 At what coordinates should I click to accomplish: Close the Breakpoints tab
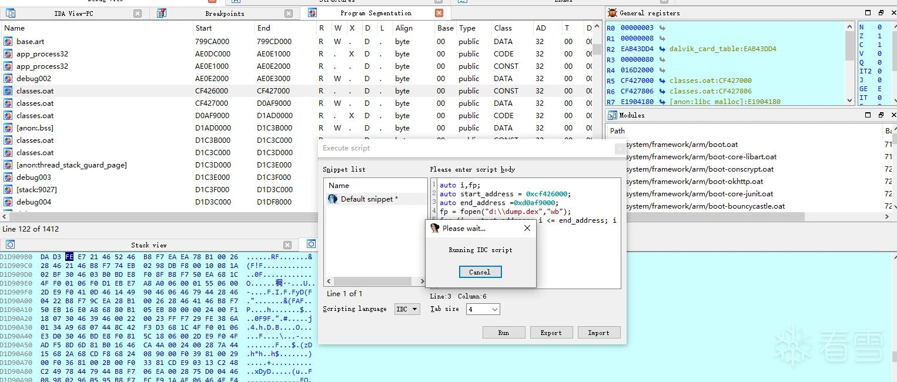tap(288, 14)
